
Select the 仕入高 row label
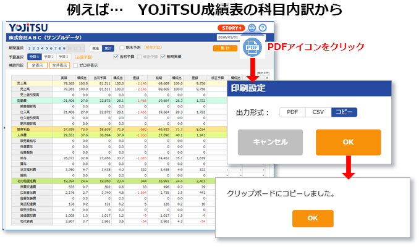tap(25, 112)
